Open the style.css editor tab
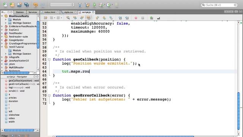Viewport: 243px width, 137px height. [x=68, y=12]
